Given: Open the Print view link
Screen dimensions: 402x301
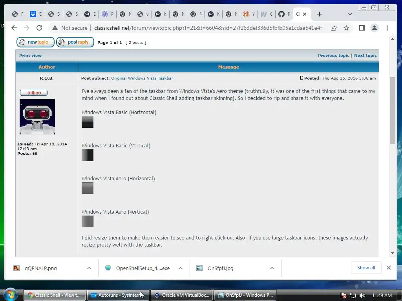Looking at the screenshot, I should (30, 56).
